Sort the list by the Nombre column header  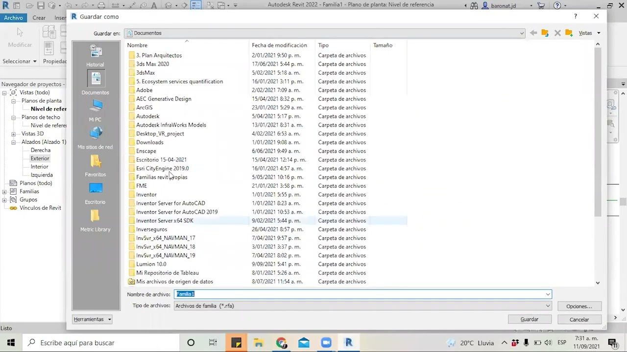point(187,45)
